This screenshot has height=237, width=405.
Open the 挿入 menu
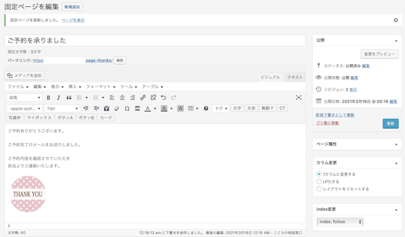(75, 87)
